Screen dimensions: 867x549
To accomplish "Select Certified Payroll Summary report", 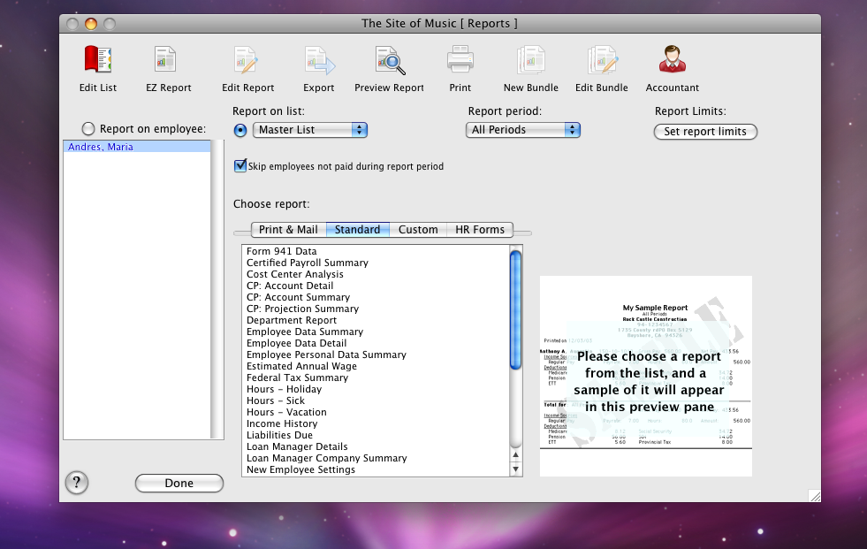I will [376, 263].
